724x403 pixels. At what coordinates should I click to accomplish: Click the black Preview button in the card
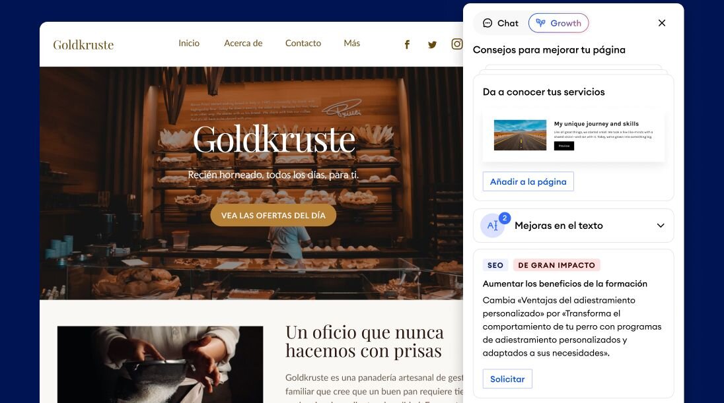coord(563,146)
